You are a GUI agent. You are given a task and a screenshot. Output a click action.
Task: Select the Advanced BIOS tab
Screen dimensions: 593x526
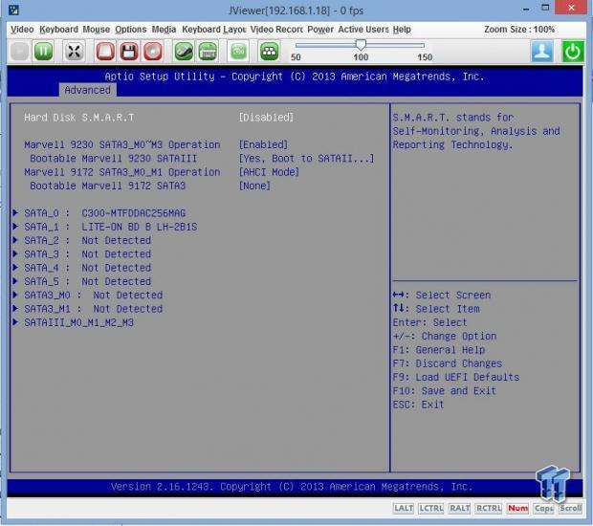87,90
